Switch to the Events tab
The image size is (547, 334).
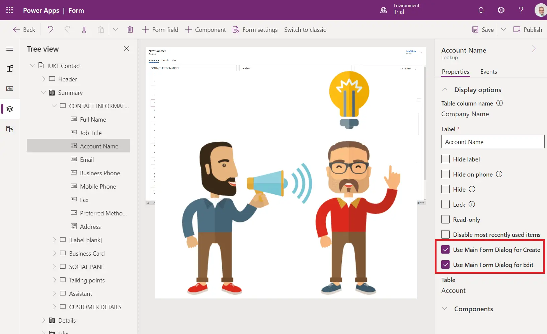click(488, 71)
